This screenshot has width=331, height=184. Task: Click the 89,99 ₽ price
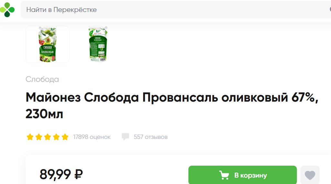tap(61, 175)
